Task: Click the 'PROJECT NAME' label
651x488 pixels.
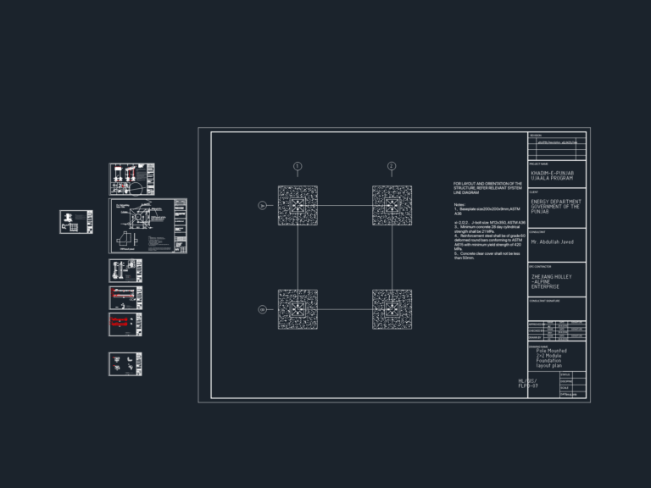Action: (538, 164)
